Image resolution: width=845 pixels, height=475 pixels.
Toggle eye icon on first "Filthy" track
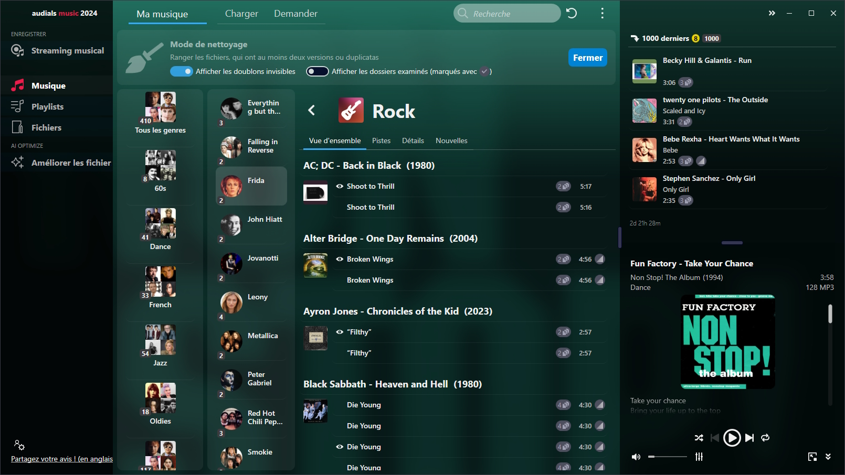pyautogui.click(x=340, y=332)
